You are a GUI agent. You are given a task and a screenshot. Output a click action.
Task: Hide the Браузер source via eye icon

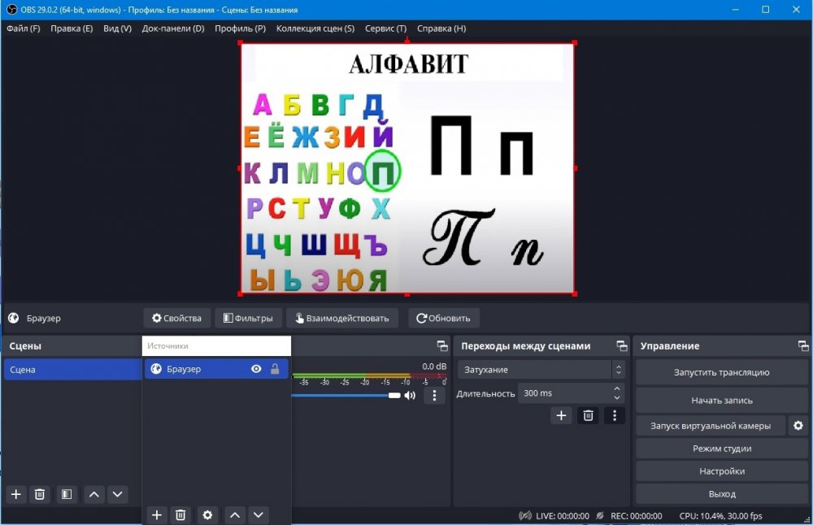pos(256,369)
